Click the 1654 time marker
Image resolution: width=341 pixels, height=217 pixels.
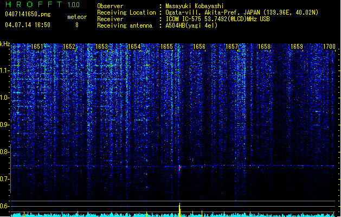134,47
